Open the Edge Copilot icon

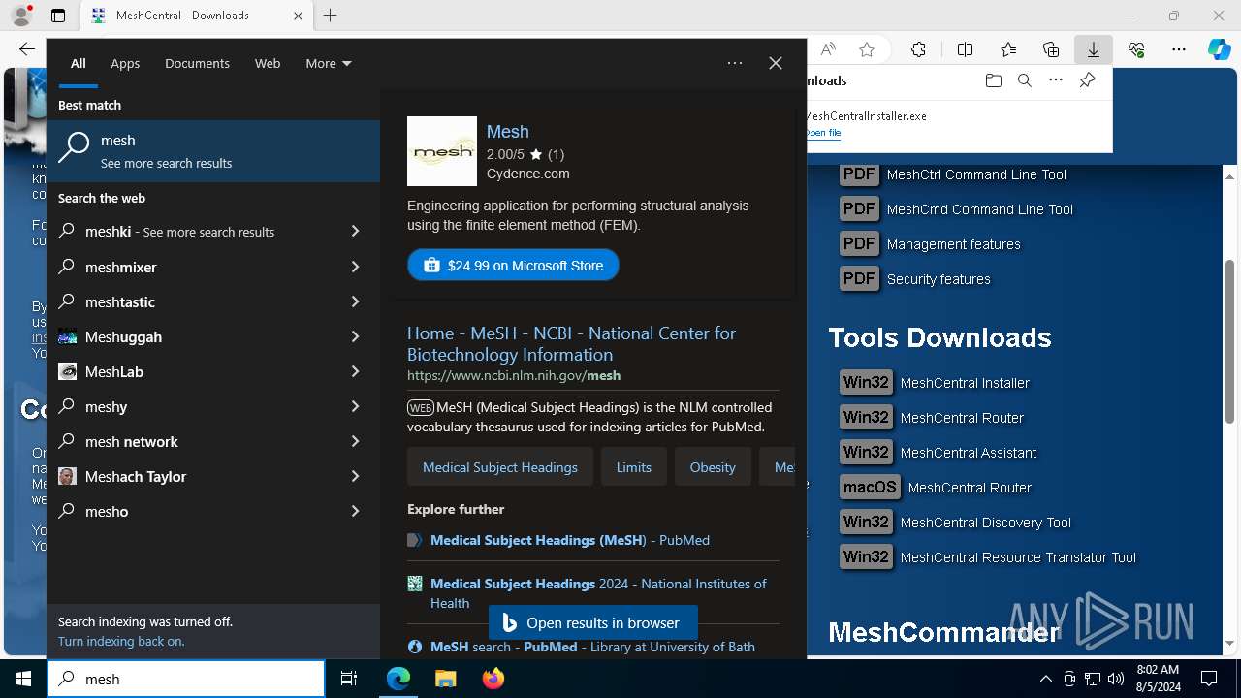point(1219,49)
